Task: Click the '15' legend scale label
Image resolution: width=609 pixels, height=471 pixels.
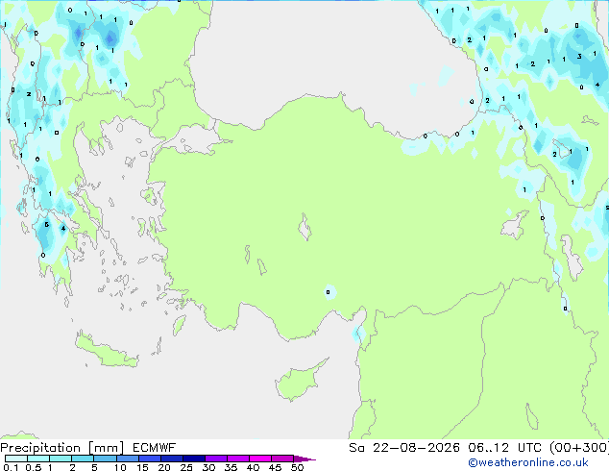Action: pyautogui.click(x=142, y=467)
